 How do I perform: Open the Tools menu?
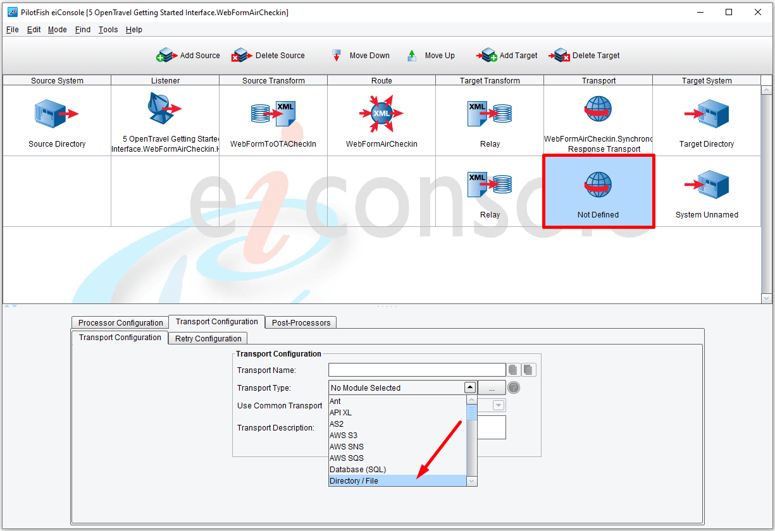click(x=108, y=30)
